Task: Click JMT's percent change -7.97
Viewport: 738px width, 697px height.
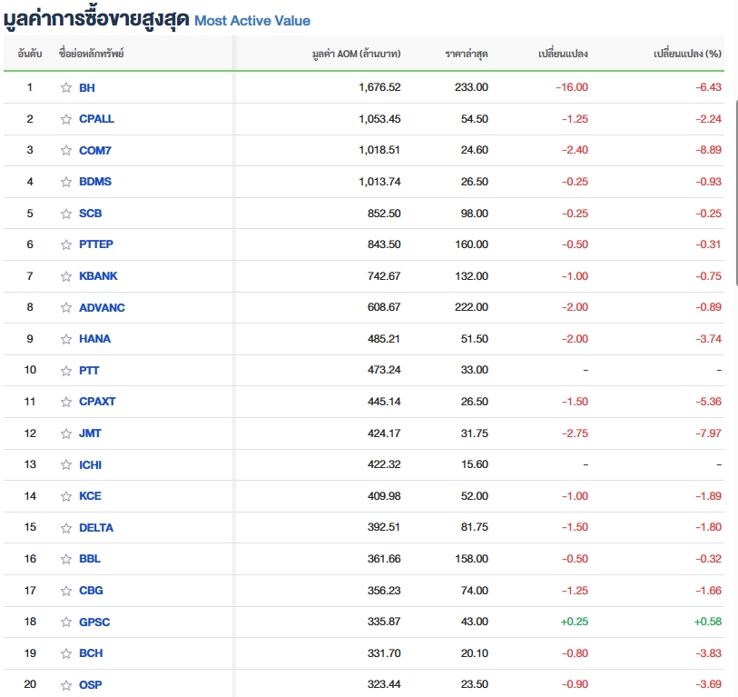Action: [x=708, y=433]
